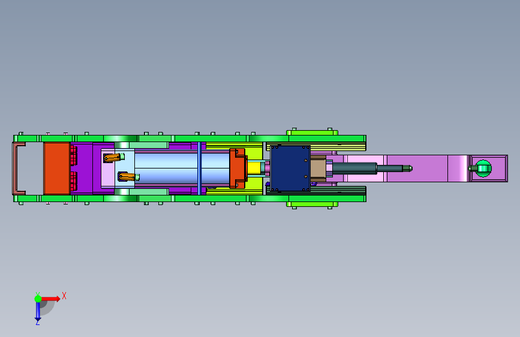Pick the pink C-shaped bracket at the model's left end
The image size is (520, 337).
[x=19, y=168]
